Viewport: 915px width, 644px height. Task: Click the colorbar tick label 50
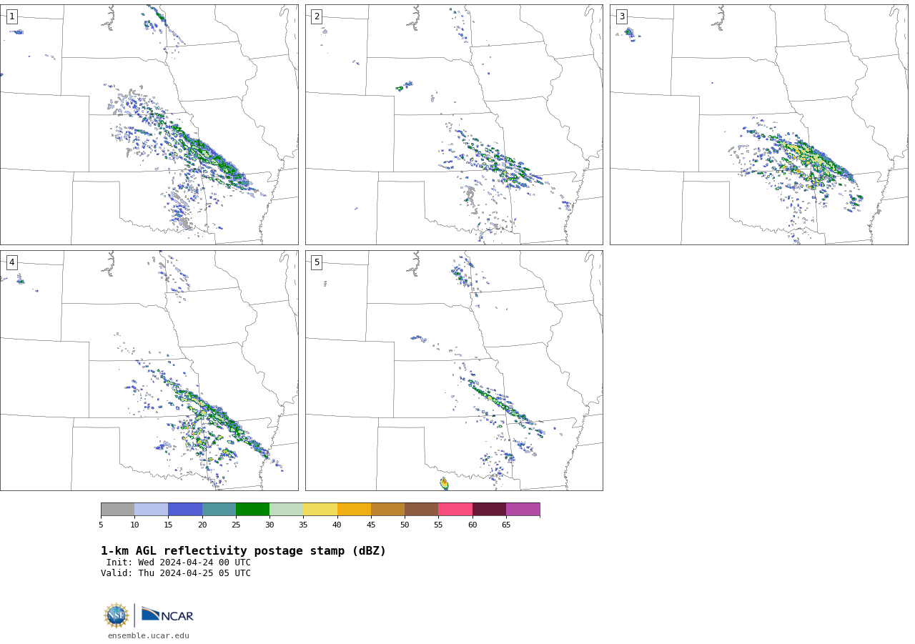coord(405,525)
